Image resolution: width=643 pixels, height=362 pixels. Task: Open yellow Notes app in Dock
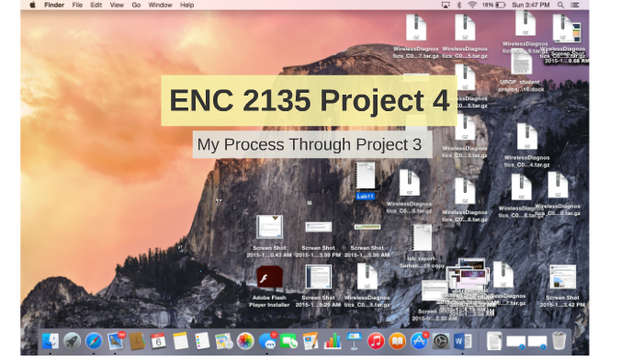point(180,341)
